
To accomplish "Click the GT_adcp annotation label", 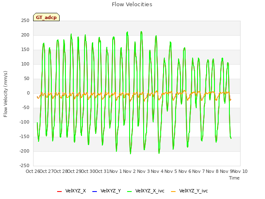I will tap(46, 17).
